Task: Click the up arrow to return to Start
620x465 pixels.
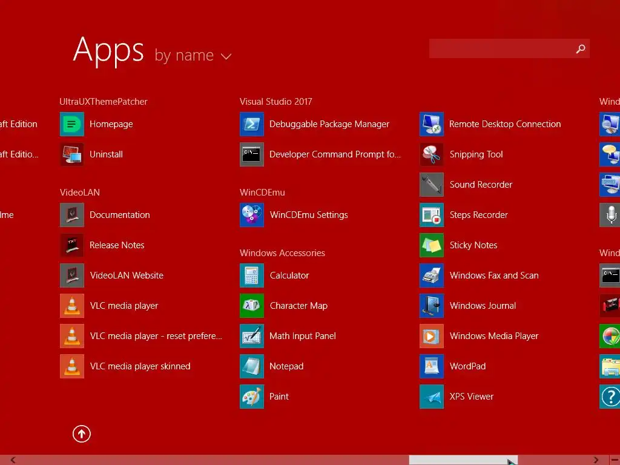Action: 82,434
